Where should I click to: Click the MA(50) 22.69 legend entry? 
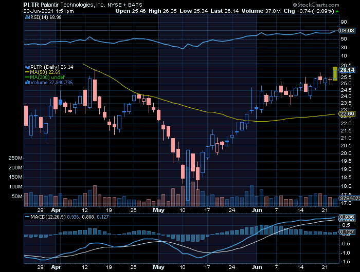pyautogui.click(x=43, y=72)
